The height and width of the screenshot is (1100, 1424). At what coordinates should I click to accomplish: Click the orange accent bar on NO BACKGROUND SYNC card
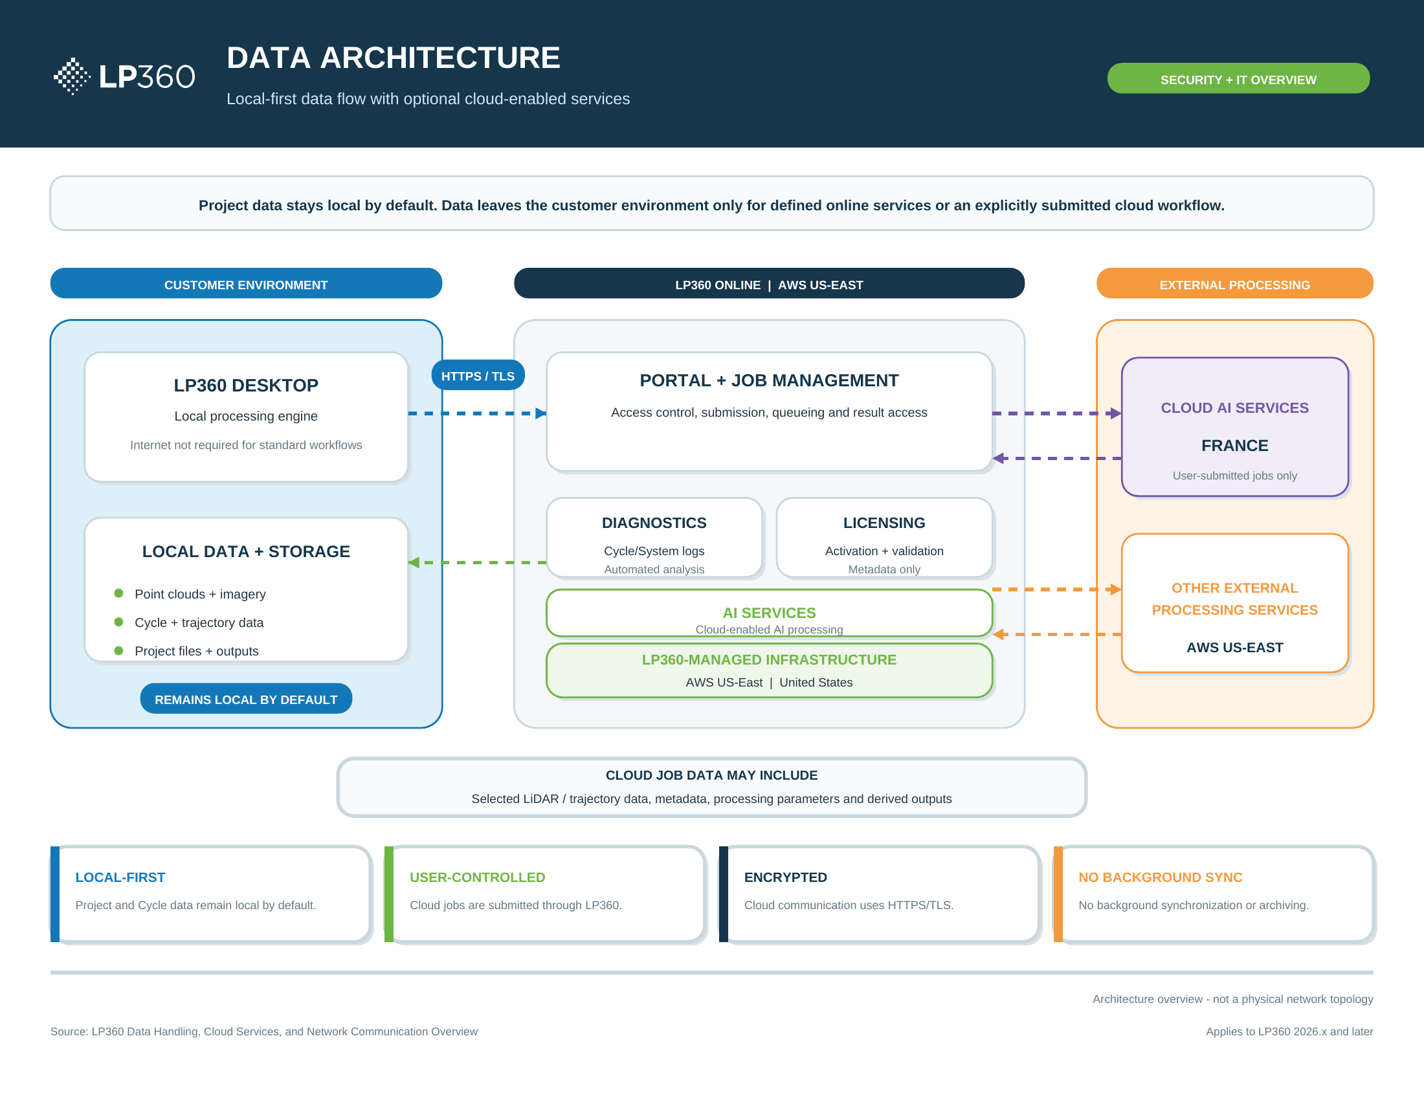tap(1058, 894)
